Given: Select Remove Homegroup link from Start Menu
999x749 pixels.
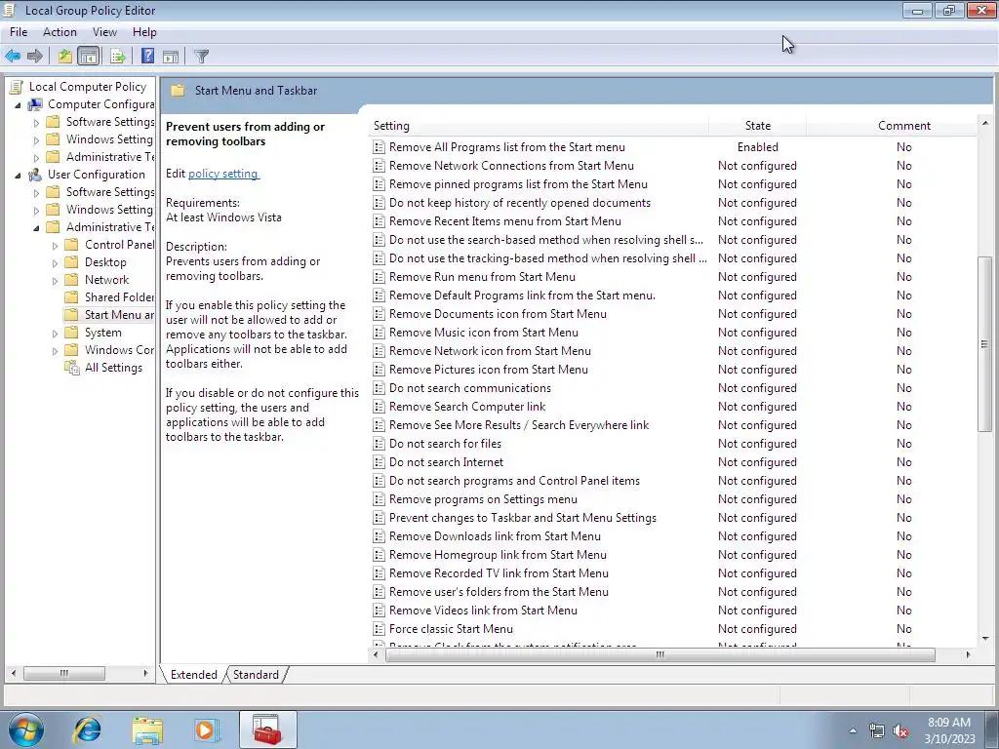Looking at the screenshot, I should 498,555.
